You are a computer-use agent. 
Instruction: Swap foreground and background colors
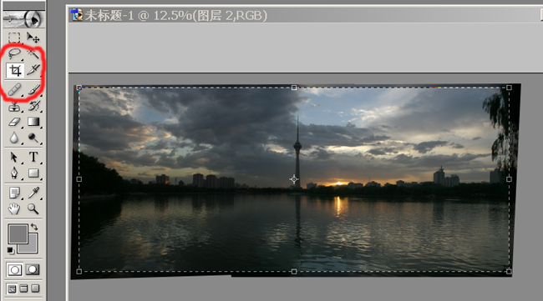(34, 227)
